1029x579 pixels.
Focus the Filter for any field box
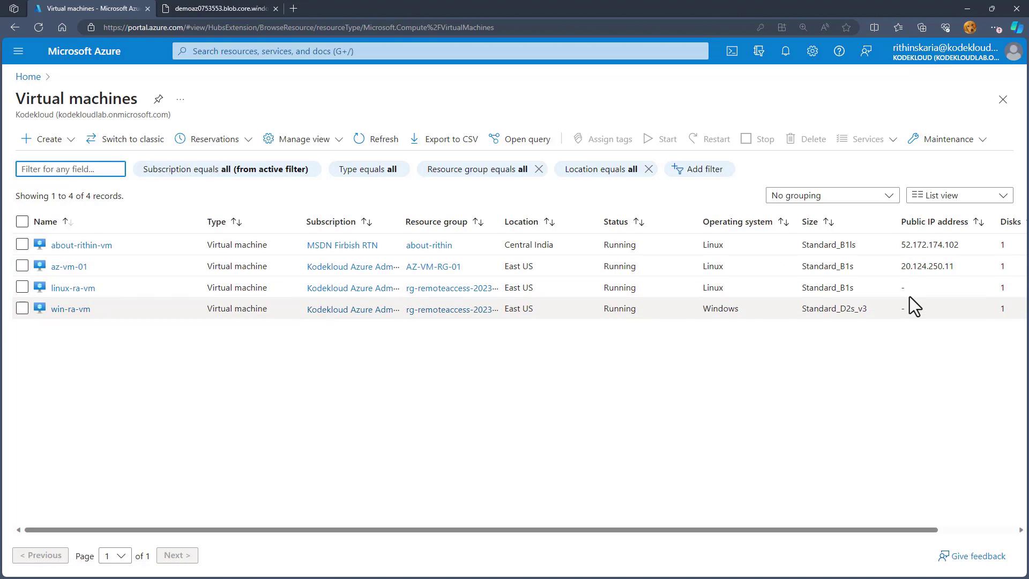70,169
